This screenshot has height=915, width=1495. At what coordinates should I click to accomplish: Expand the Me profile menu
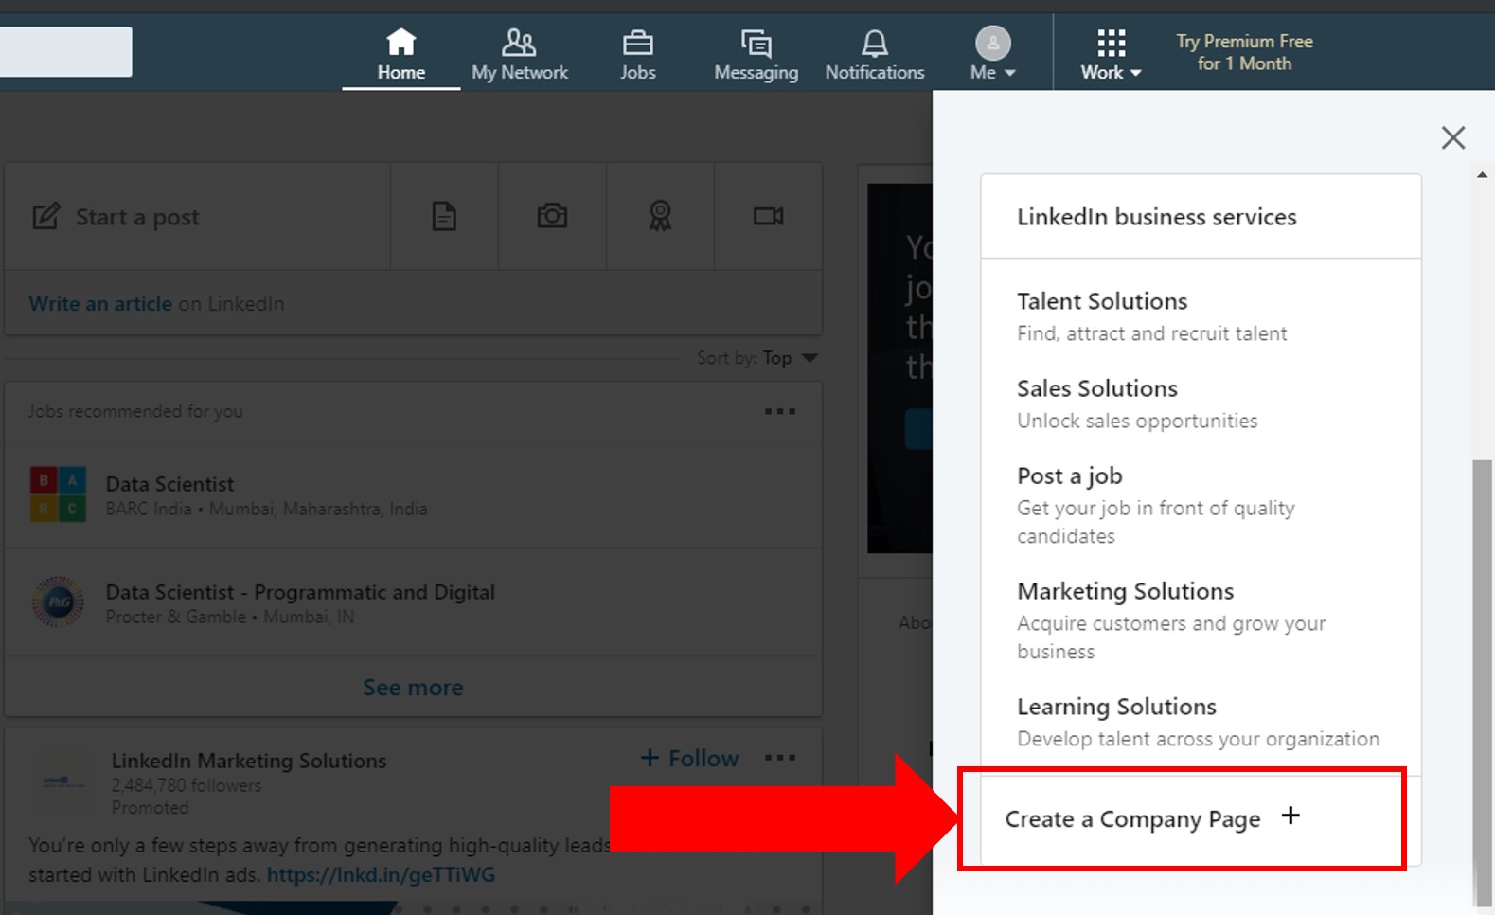992,53
